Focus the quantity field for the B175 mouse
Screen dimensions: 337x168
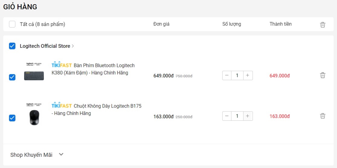[x=237, y=116]
